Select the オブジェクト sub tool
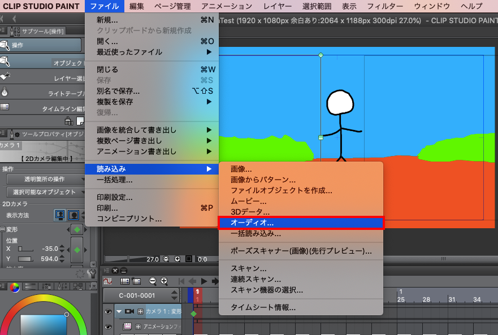The image size is (498, 335). tap(42, 62)
